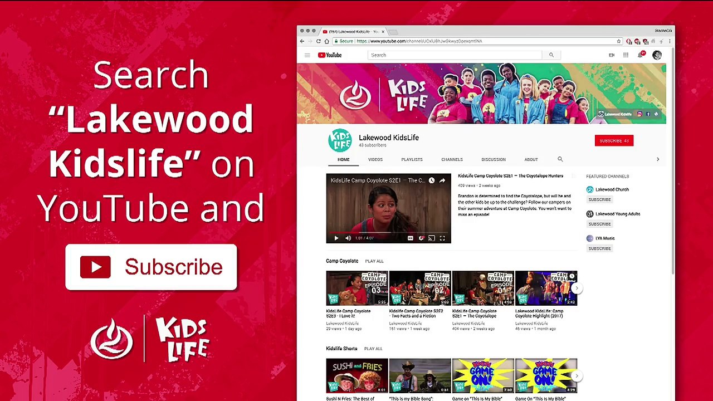Bookmark the page with the star icon
Viewport: 713px width, 401px height.
pyautogui.click(x=618, y=41)
